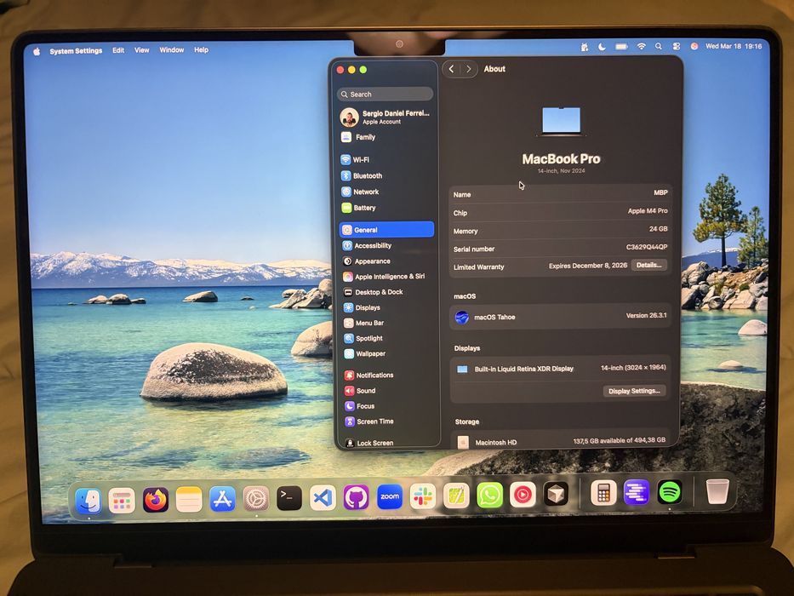Click the serial number C3629Q44QP
Viewport: 794px width, 596px height.
(647, 247)
